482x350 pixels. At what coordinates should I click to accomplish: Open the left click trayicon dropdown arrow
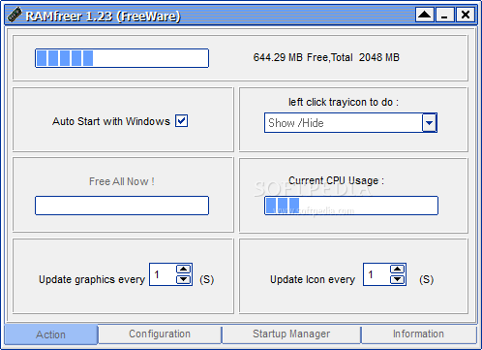click(x=430, y=123)
